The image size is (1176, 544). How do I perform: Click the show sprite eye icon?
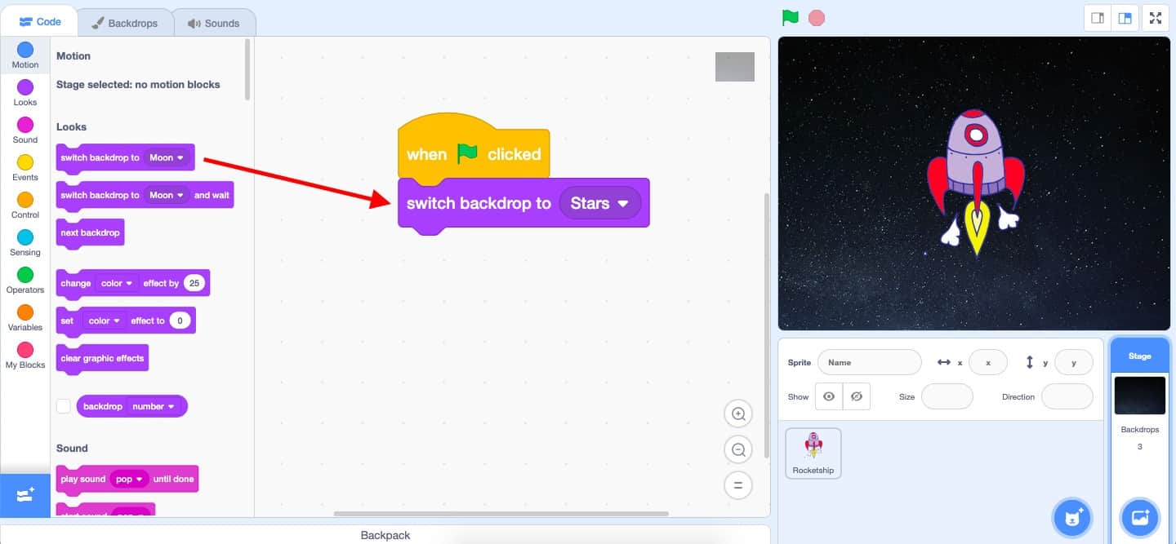point(829,396)
